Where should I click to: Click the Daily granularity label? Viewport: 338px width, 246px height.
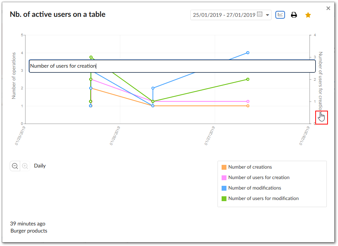point(40,166)
